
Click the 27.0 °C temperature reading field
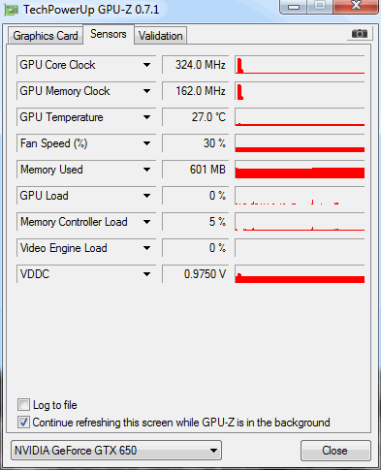pos(195,117)
